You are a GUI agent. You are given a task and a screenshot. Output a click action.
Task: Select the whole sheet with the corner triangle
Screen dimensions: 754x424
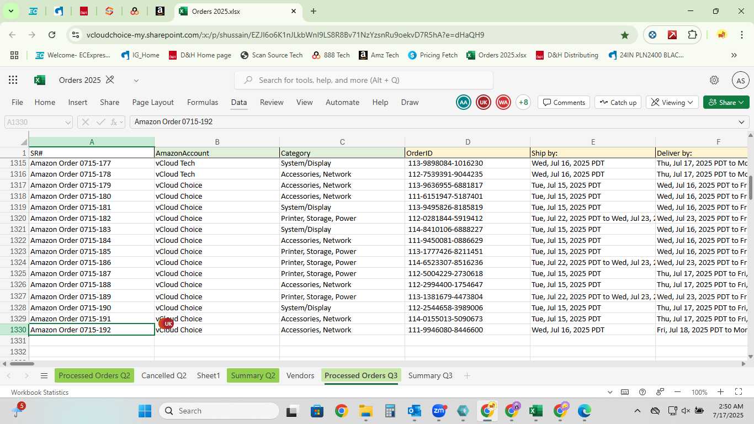23,142
